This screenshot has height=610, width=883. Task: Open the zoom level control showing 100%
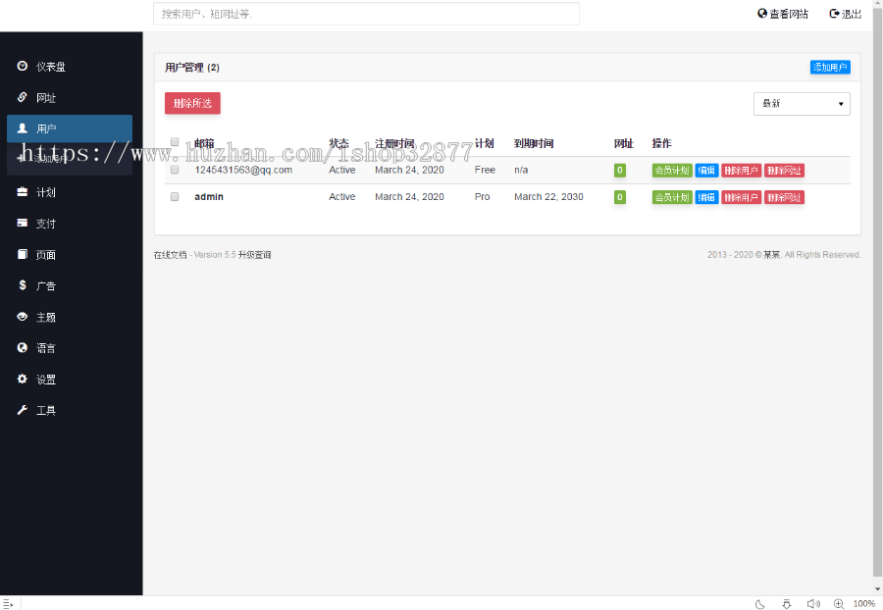(x=863, y=604)
